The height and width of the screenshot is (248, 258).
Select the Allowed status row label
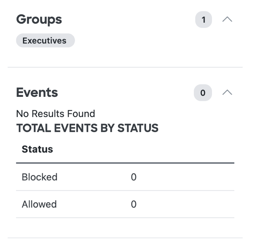(39, 204)
